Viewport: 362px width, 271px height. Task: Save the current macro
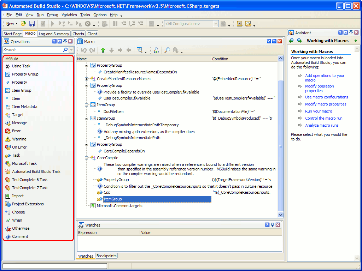[31, 24]
